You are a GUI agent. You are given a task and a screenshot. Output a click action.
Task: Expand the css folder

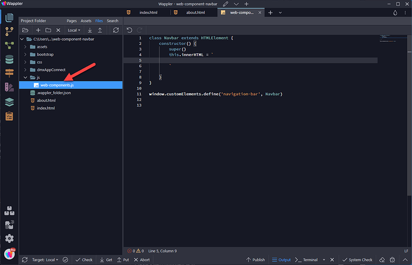coord(26,62)
